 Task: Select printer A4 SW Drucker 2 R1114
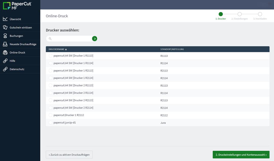tap(50, 93)
